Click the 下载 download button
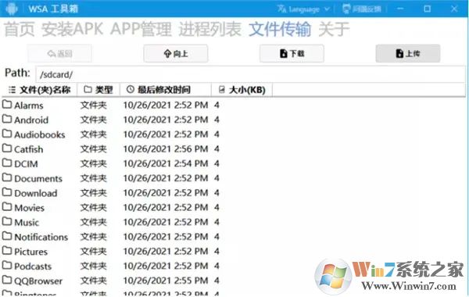The width and height of the screenshot is (469, 297). coord(292,53)
